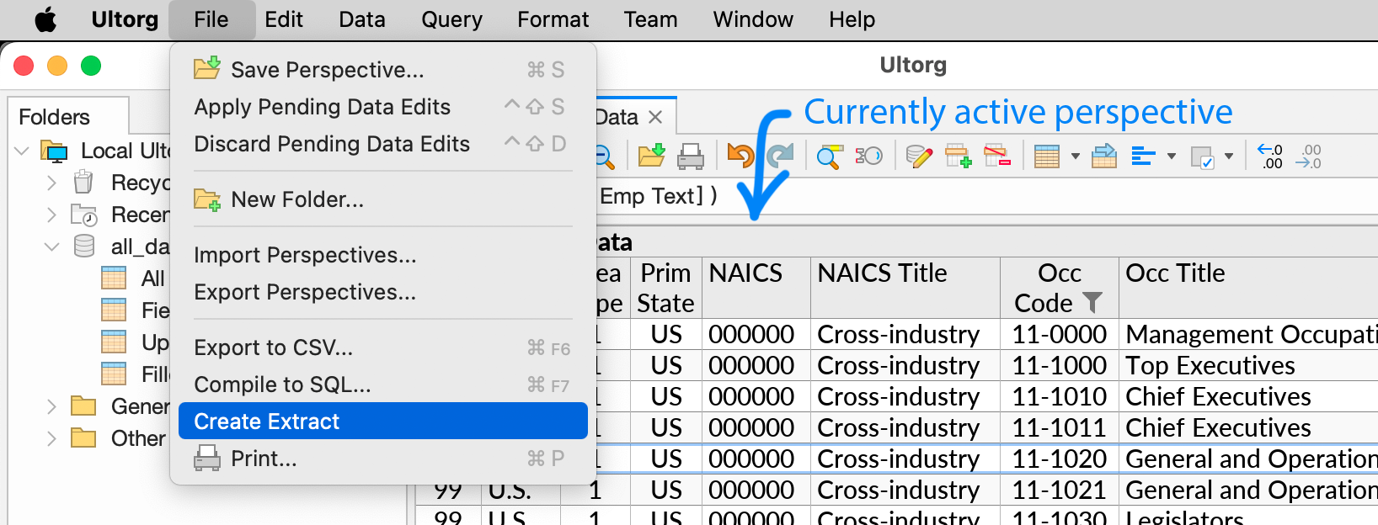The height and width of the screenshot is (525, 1378).
Task: Click the export table arrow icon
Action: [x=1103, y=156]
